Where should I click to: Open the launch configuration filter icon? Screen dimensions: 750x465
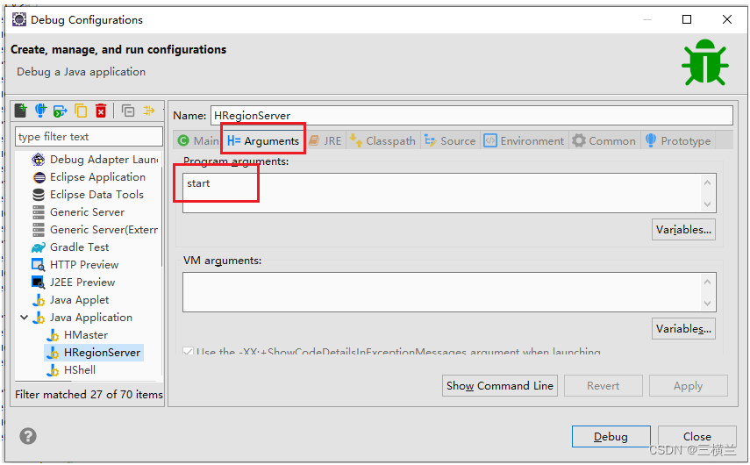(x=149, y=111)
